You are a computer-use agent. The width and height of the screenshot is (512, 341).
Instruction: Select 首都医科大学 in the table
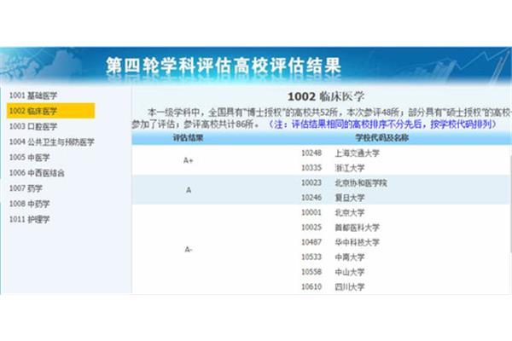[x=358, y=228]
